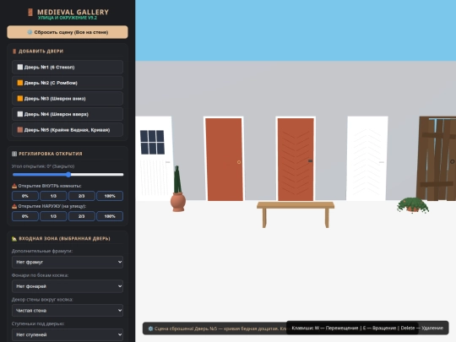Click the icon beside Открытие ВНУТРЬ комнаты
Image resolution: width=456 pixels, height=342 pixels.
click(14, 186)
